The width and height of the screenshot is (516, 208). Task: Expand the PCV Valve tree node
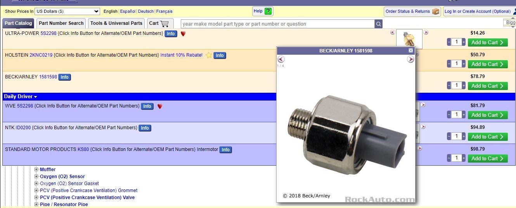pos(36,198)
